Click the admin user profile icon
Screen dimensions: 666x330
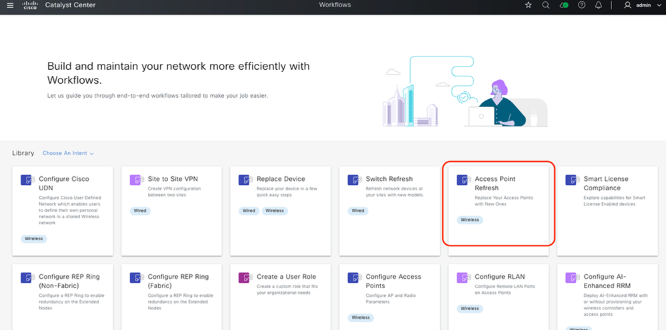[x=627, y=5]
